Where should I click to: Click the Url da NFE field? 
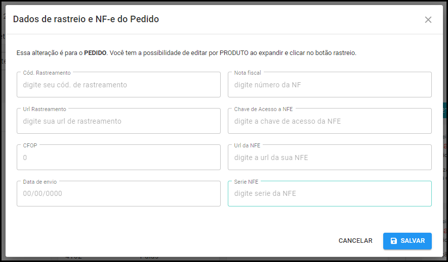click(x=330, y=157)
